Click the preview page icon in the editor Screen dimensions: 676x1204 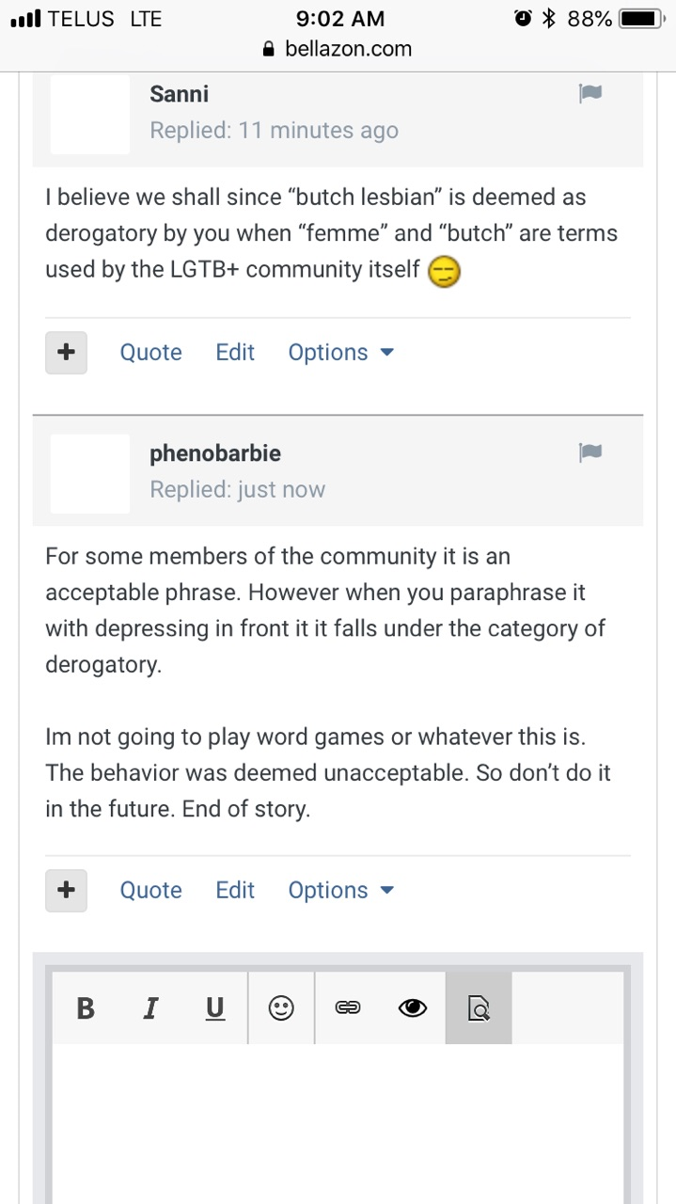(x=479, y=1008)
